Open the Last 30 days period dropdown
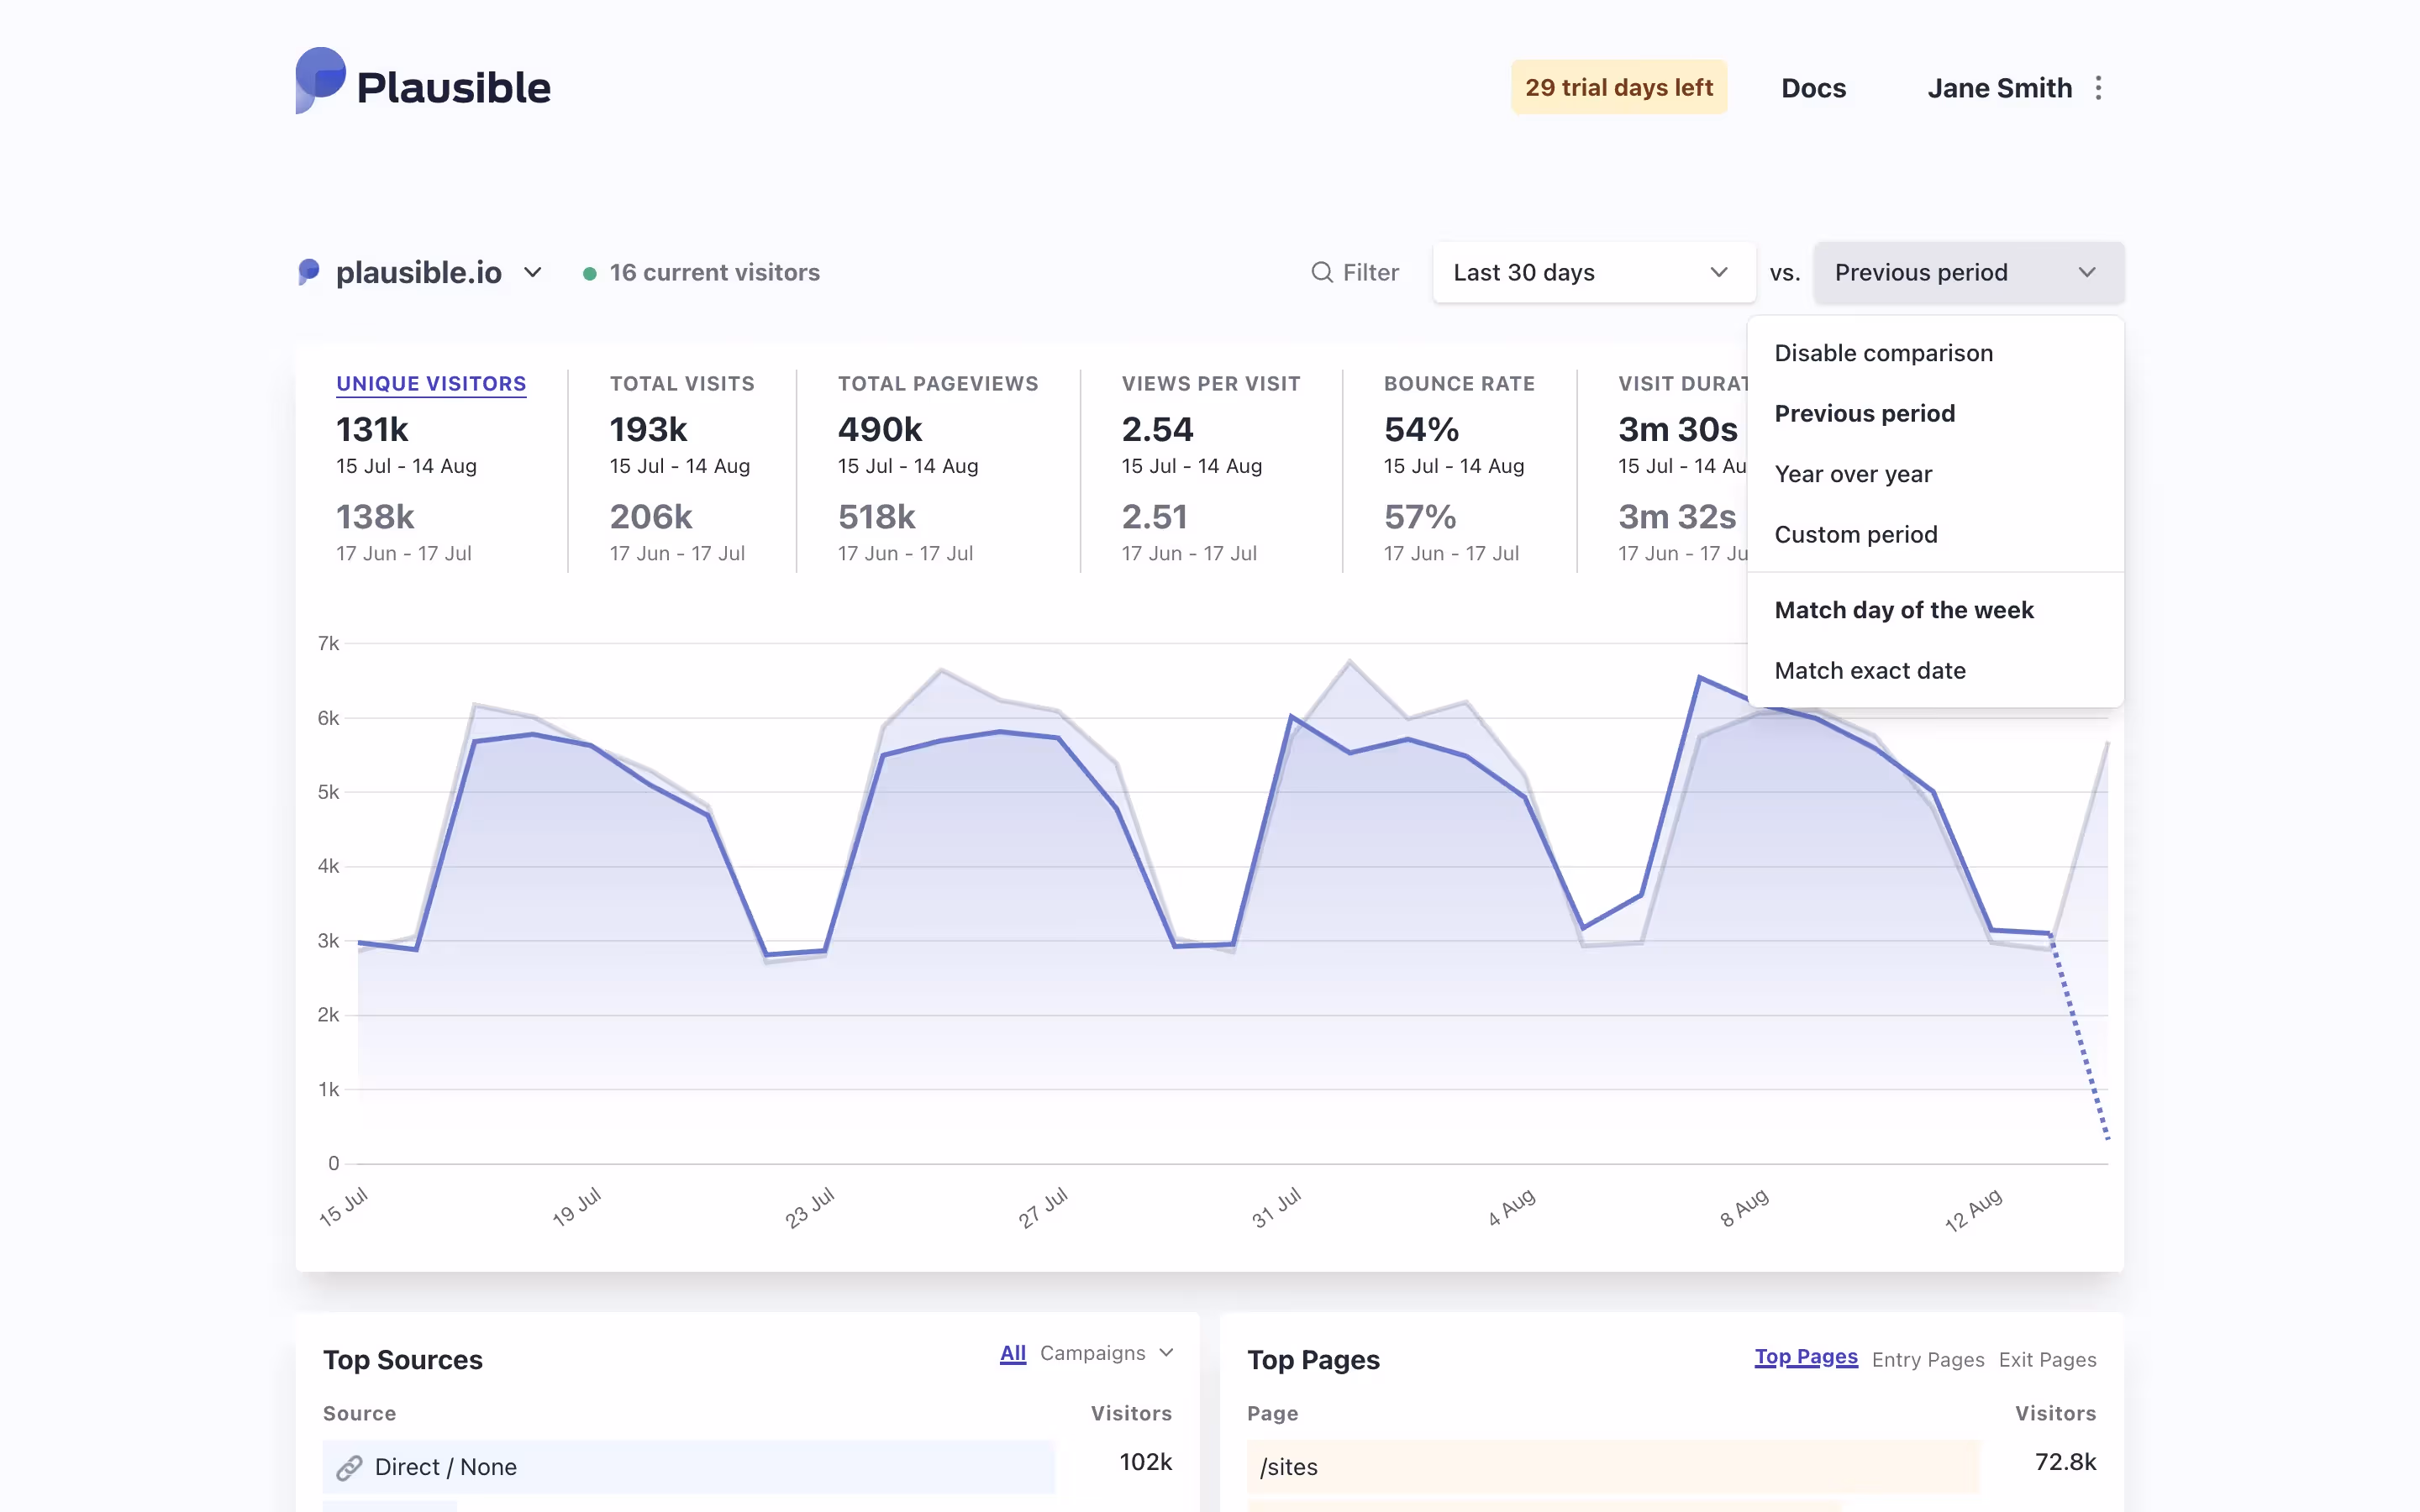Image resolution: width=2420 pixels, height=1512 pixels. tap(1593, 272)
